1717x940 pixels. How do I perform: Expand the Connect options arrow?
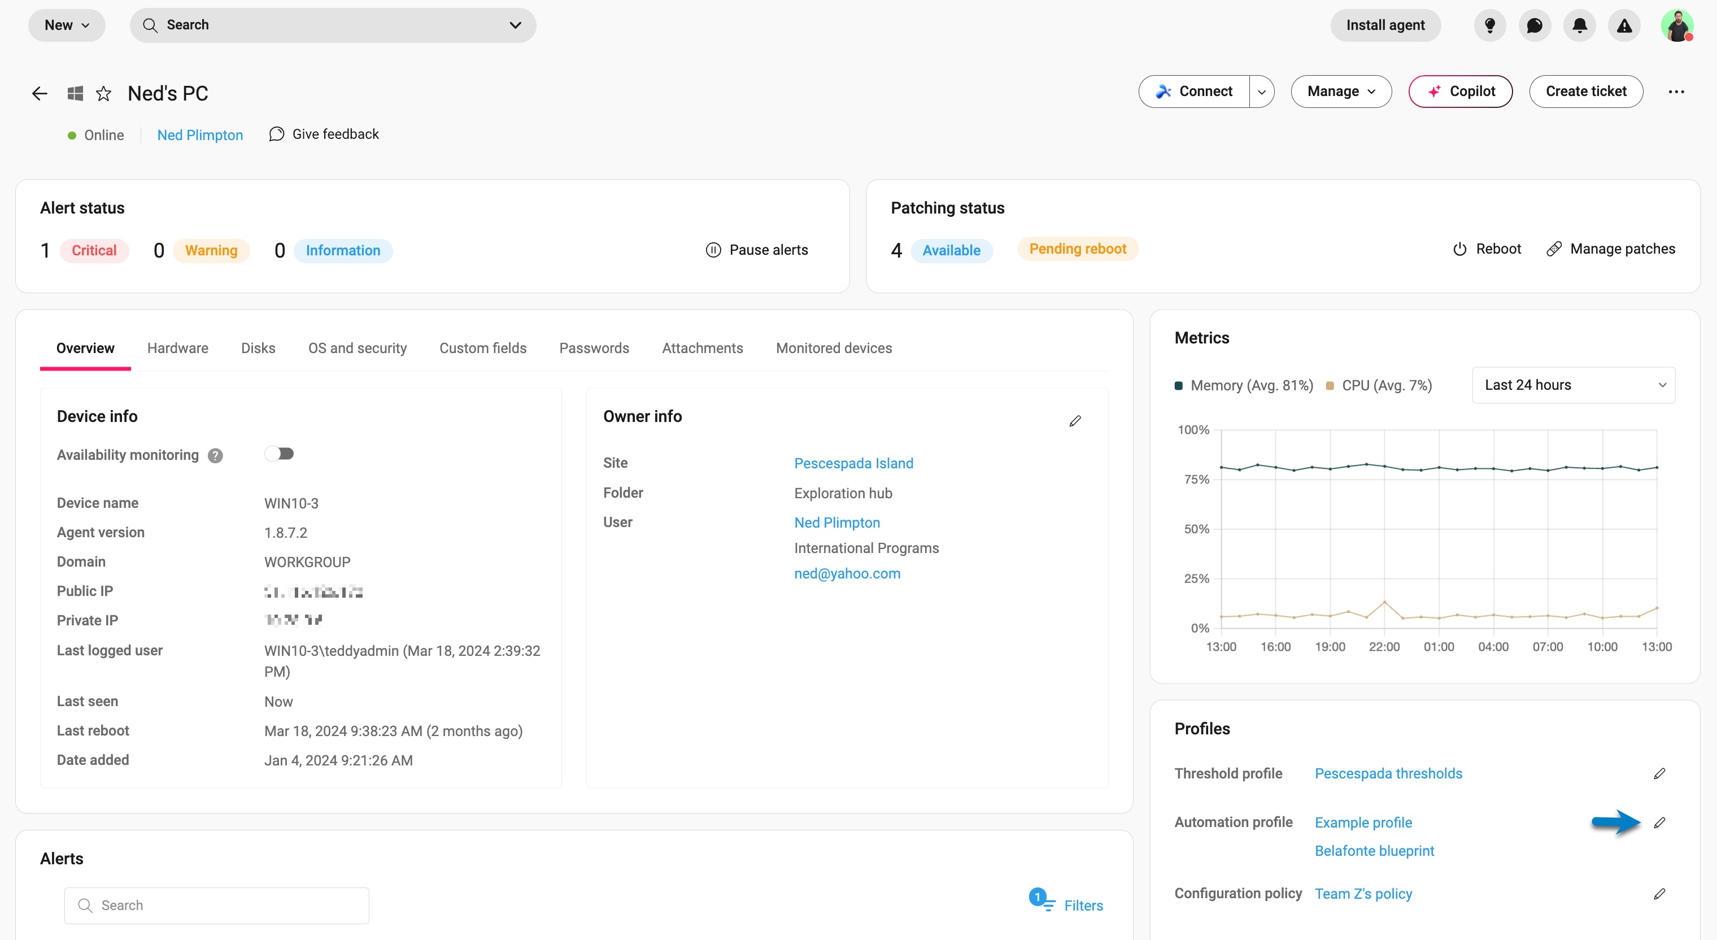pyautogui.click(x=1262, y=92)
